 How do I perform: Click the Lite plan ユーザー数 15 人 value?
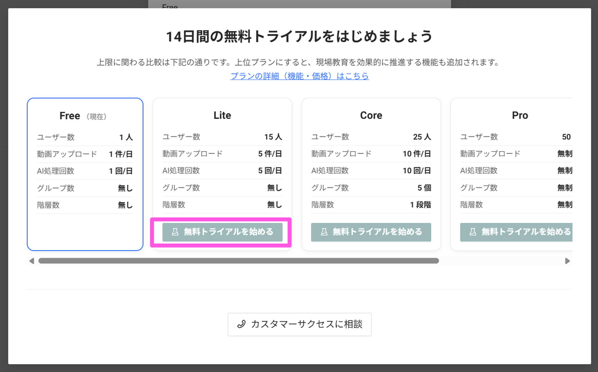(273, 137)
